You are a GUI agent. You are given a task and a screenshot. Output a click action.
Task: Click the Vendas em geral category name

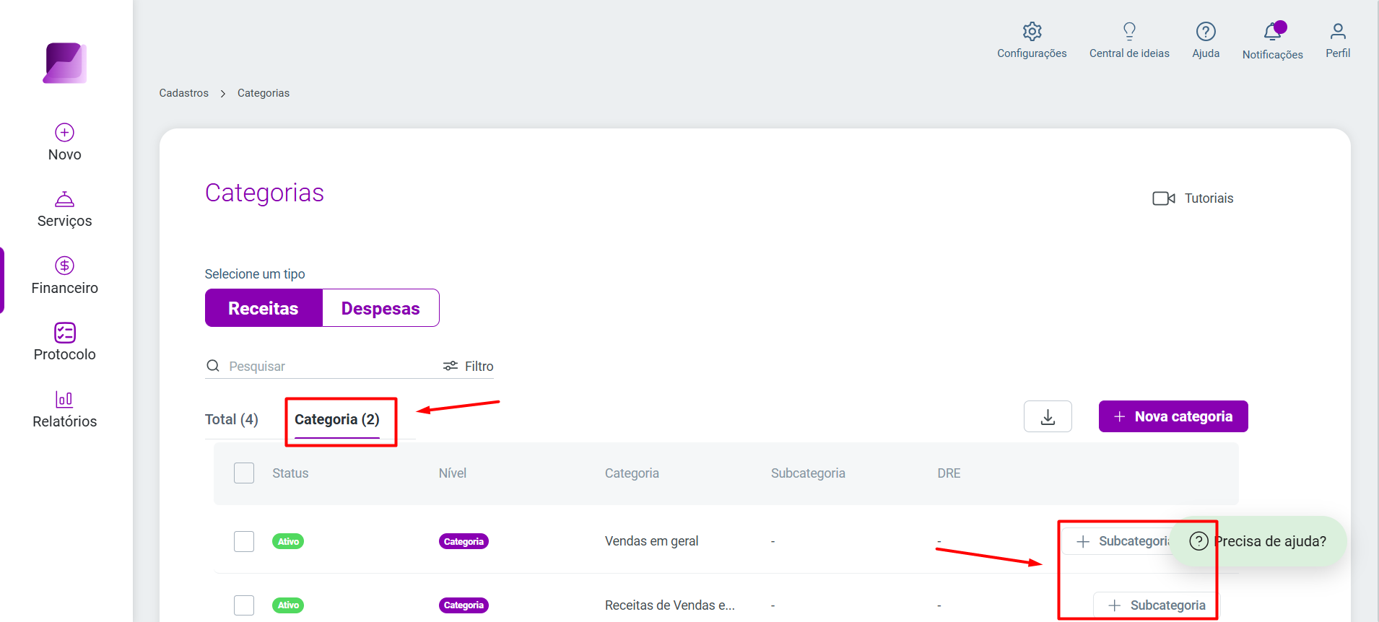pos(651,541)
